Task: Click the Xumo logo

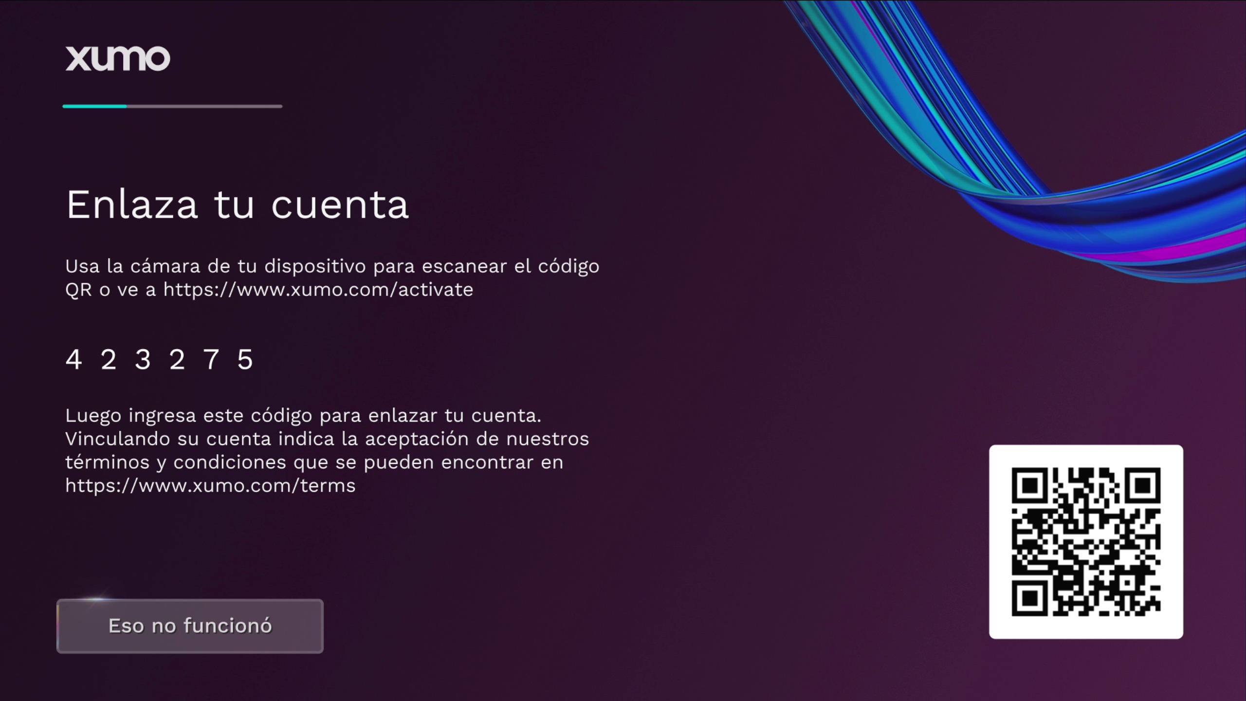Action: click(118, 58)
